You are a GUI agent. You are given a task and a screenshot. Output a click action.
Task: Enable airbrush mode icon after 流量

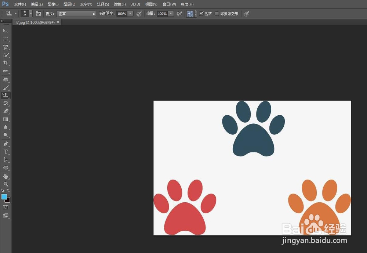click(x=179, y=14)
